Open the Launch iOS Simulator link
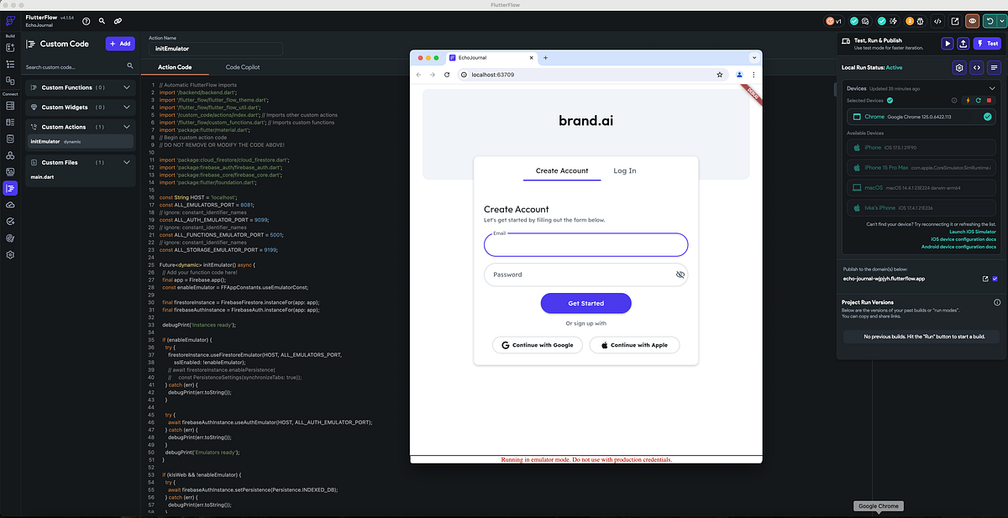 pos(973,232)
